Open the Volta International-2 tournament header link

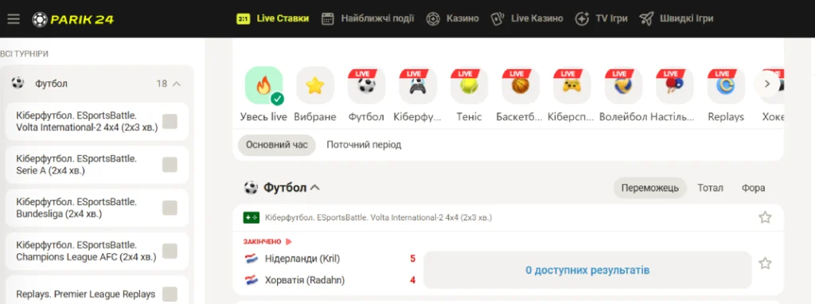pos(378,218)
